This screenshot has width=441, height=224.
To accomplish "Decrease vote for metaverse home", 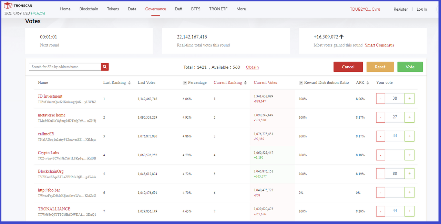I will (x=380, y=117).
